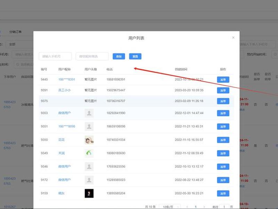
Task: Click the blue 重置 reset button
Action: tap(135, 56)
